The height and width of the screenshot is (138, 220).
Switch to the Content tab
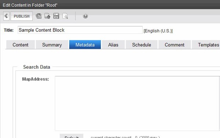[21, 45]
